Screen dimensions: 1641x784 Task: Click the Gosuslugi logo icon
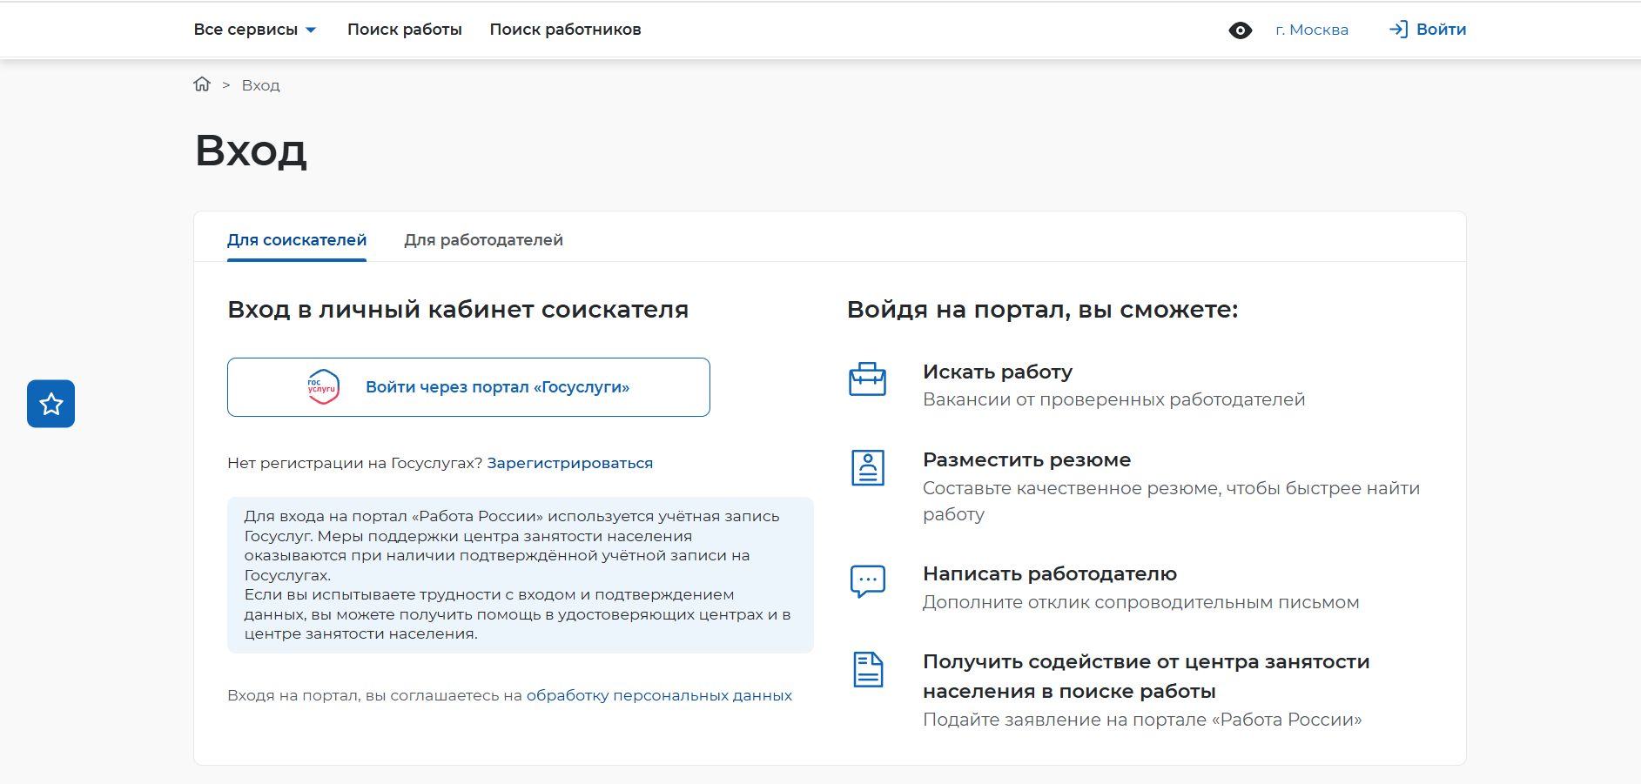323,387
